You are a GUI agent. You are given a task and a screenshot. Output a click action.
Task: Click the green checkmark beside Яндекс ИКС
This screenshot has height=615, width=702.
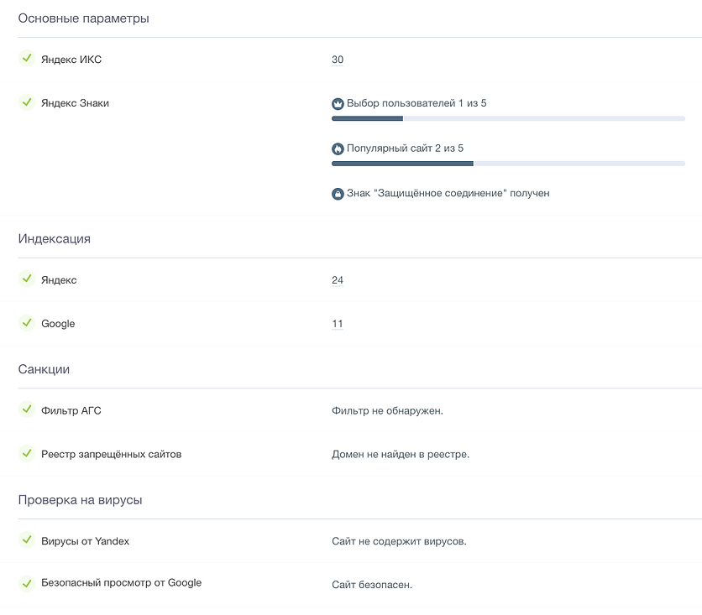[x=27, y=58]
